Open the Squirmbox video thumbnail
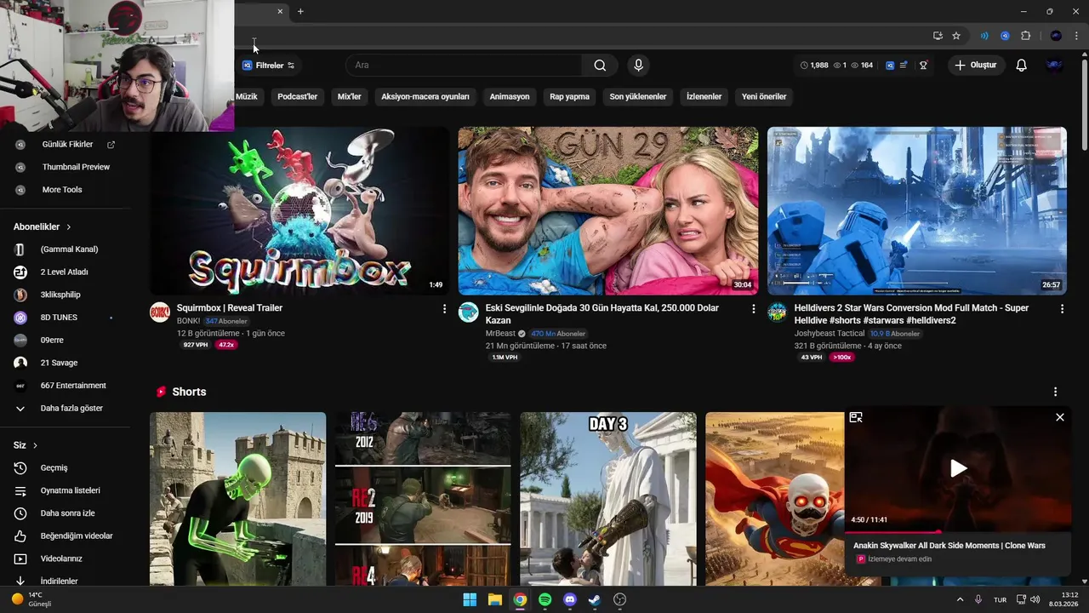1089x613 pixels. point(299,211)
